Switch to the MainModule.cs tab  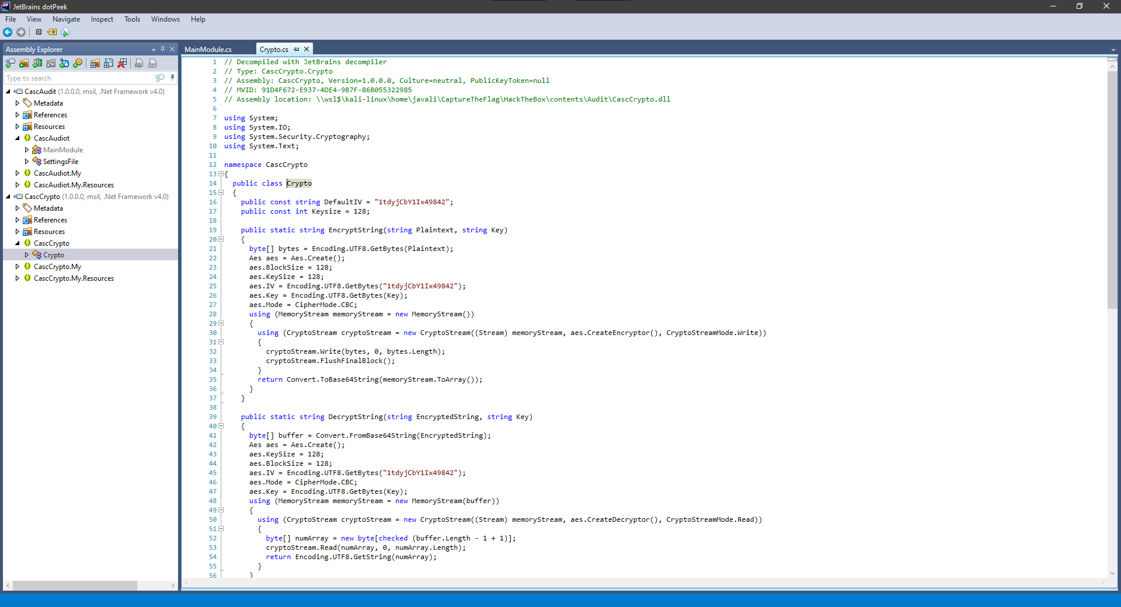(x=208, y=50)
